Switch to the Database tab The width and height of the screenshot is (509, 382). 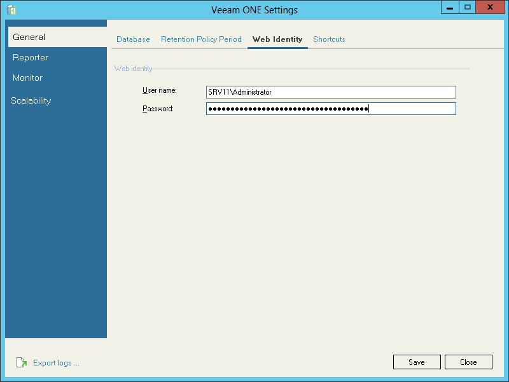(133, 39)
